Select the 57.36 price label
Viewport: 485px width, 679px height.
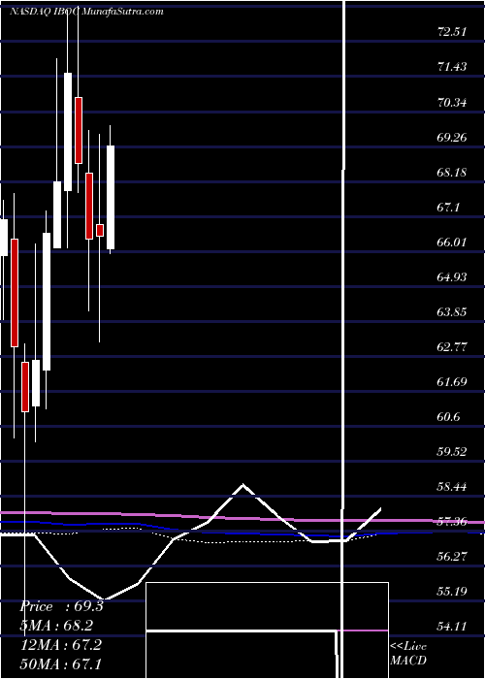452,522
